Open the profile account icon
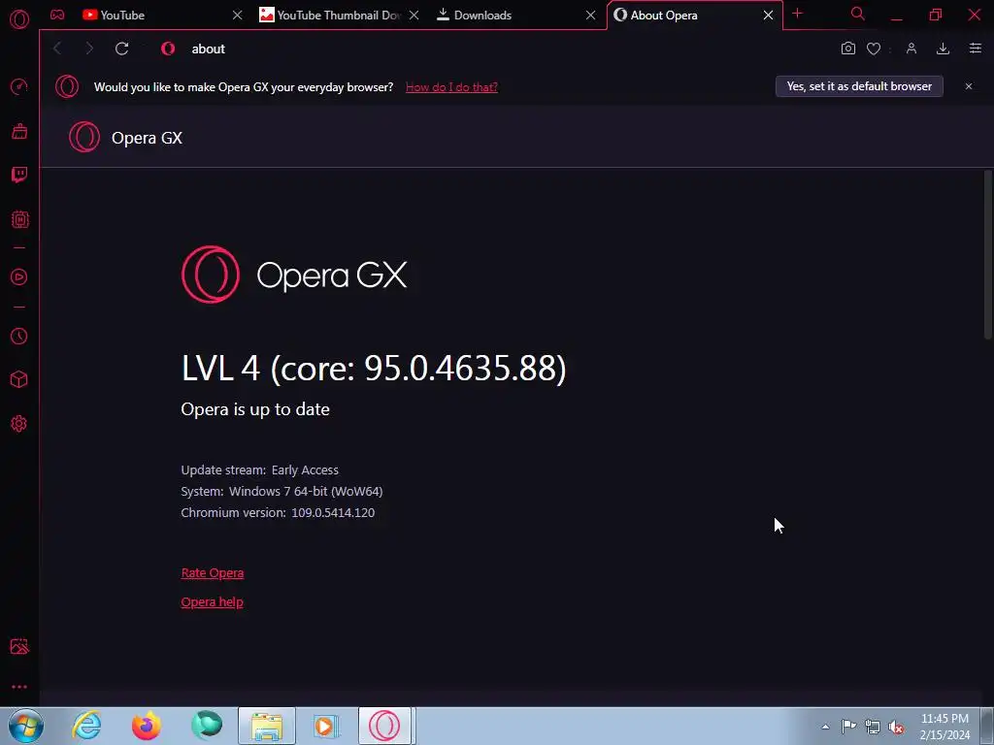The height and width of the screenshot is (745, 994). (x=911, y=49)
